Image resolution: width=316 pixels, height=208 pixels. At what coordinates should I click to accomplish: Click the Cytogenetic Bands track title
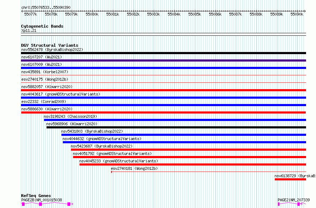[42, 26]
